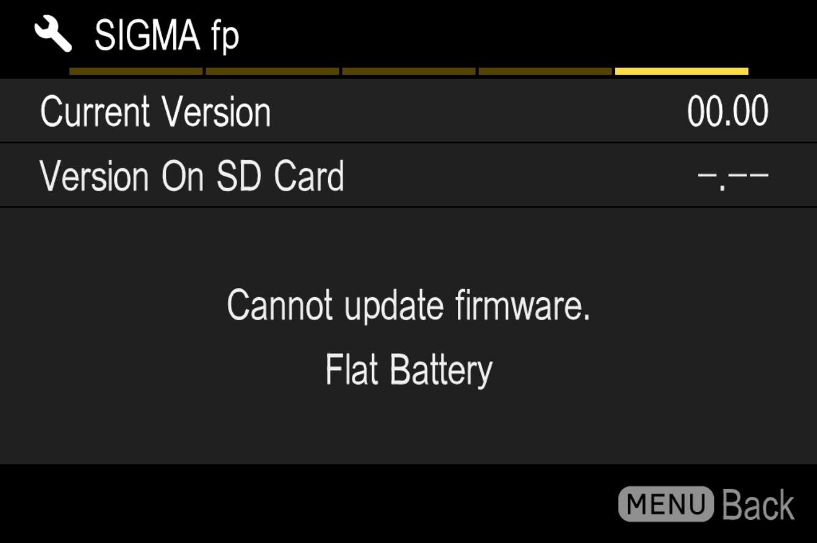Viewport: 817px width, 543px height.
Task: Select the Current Version row label
Action: tap(155, 111)
